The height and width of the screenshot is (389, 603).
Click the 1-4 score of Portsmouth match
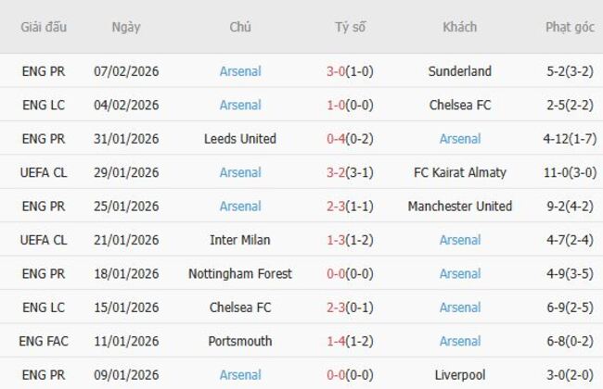pos(338,342)
